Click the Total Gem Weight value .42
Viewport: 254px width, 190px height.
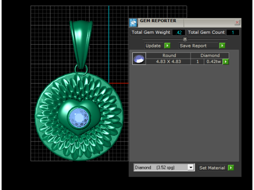[179, 33]
